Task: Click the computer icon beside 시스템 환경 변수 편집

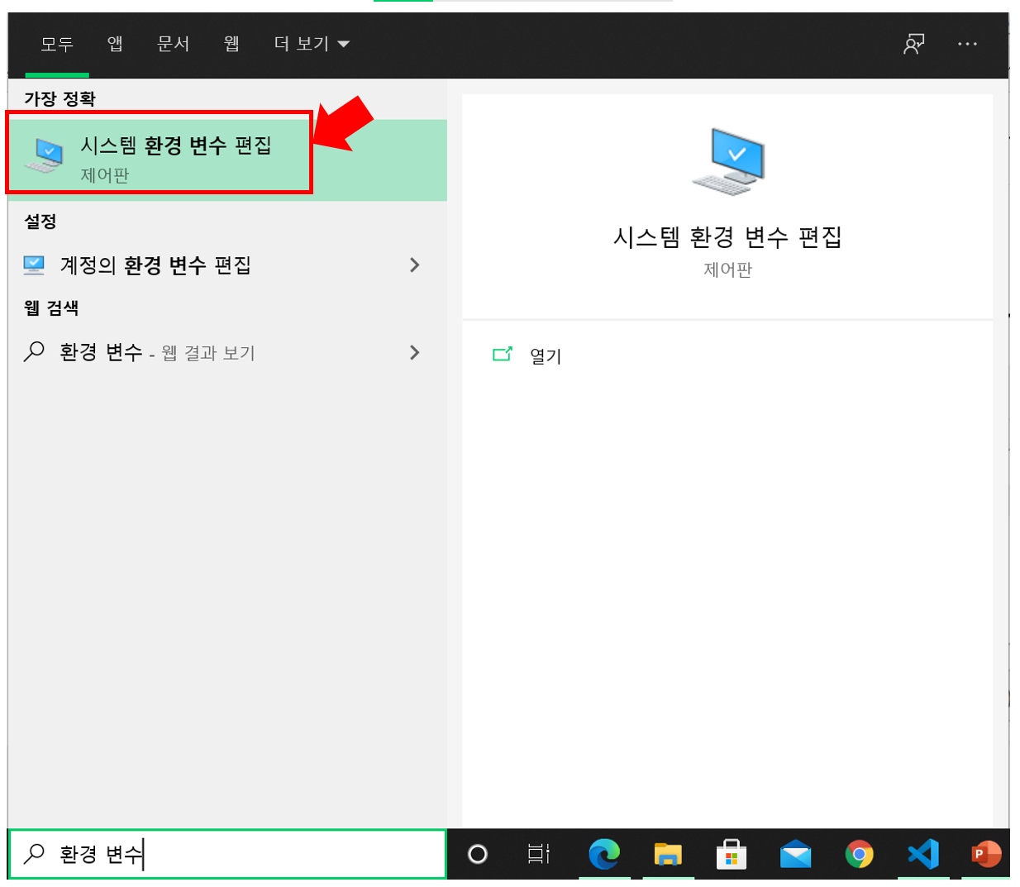Action: (45, 155)
